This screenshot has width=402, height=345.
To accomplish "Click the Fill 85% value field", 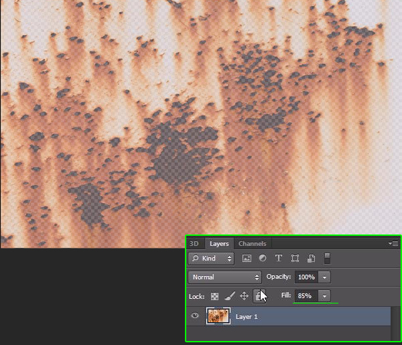I will 305,295.
